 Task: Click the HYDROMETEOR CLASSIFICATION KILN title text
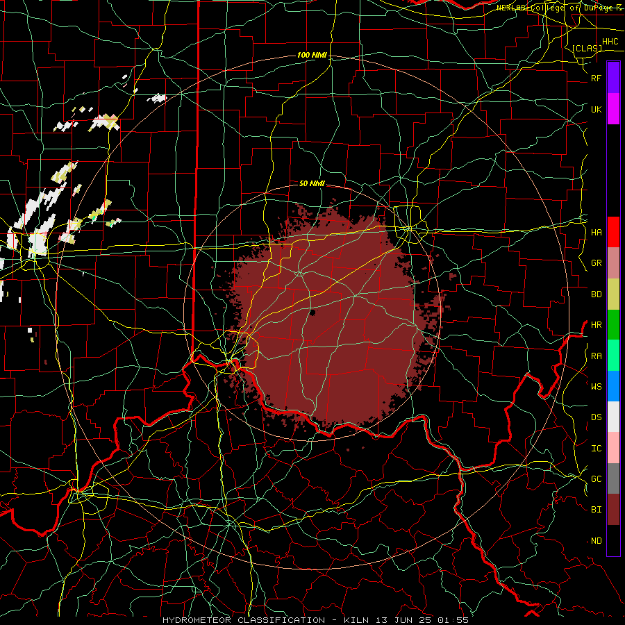pyautogui.click(x=315, y=620)
